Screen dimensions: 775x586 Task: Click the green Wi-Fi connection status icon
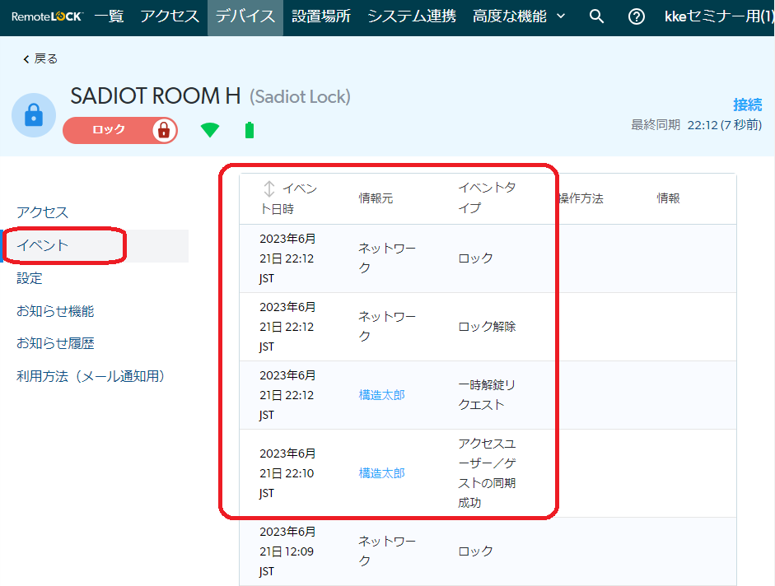tap(210, 130)
